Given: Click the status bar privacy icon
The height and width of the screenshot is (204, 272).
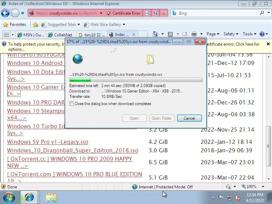Looking at the screenshot, I should click(x=228, y=187).
